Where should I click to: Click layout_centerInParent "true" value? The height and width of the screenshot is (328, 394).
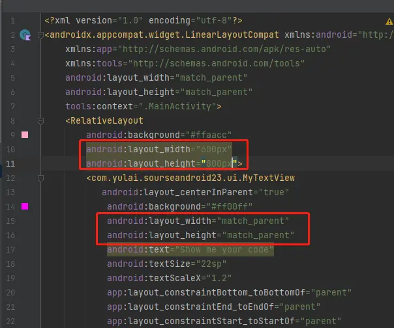click(273, 193)
